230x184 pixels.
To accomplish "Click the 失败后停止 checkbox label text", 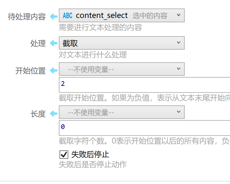I will pos(90,154).
